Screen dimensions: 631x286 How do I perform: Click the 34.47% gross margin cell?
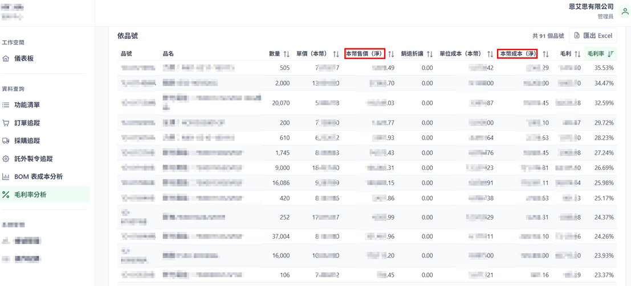(604, 83)
